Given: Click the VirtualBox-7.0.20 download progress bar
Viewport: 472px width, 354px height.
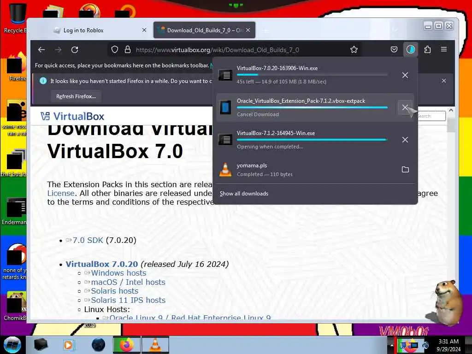Looking at the screenshot, I should 312,75.
